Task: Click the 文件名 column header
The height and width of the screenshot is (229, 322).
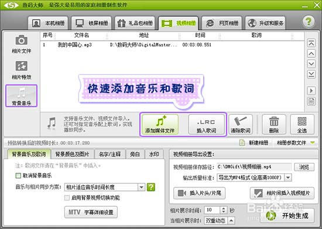Action: tap(81, 35)
